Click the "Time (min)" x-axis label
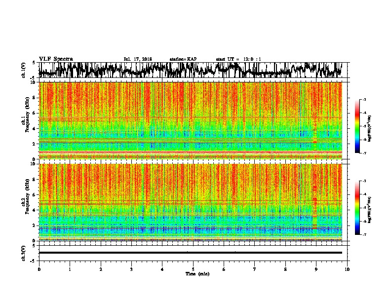The image size is (391, 302). [197, 274]
